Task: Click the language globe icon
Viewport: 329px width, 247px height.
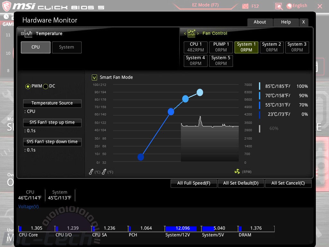Action: [289, 6]
